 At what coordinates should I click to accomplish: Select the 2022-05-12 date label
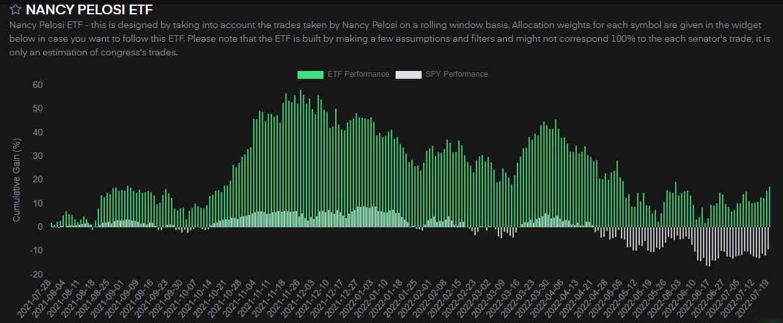coord(622,300)
